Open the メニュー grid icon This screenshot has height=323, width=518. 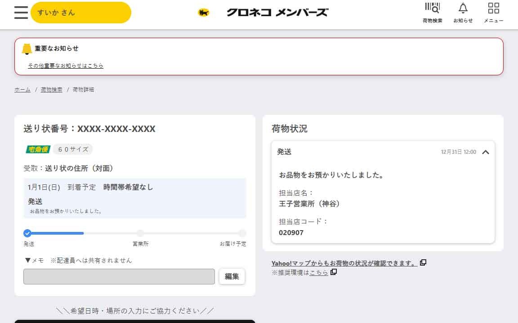[494, 13]
